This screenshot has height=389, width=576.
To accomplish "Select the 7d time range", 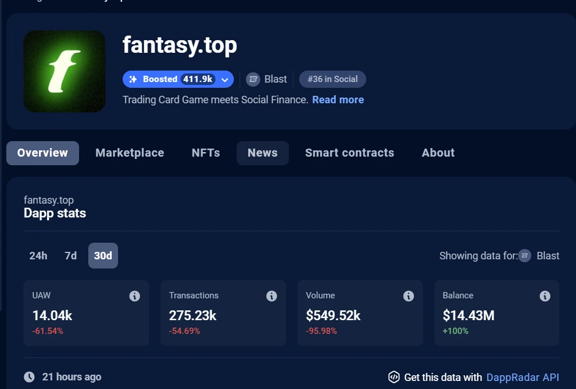I will pyautogui.click(x=70, y=256).
